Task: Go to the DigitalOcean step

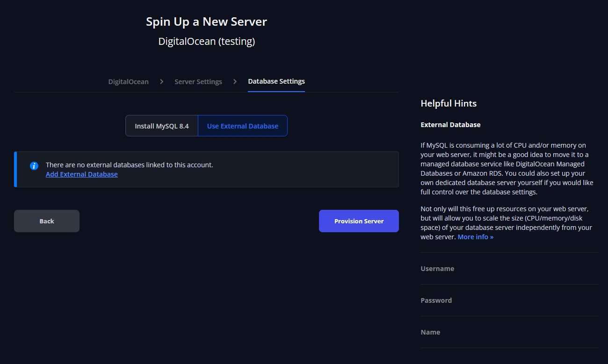Action: (128, 82)
